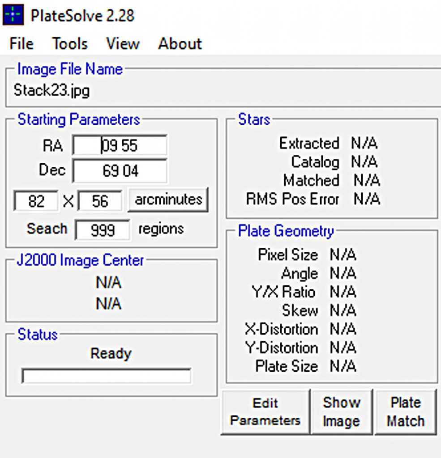Open the About menu
This screenshot has width=441, height=458.
(x=180, y=44)
